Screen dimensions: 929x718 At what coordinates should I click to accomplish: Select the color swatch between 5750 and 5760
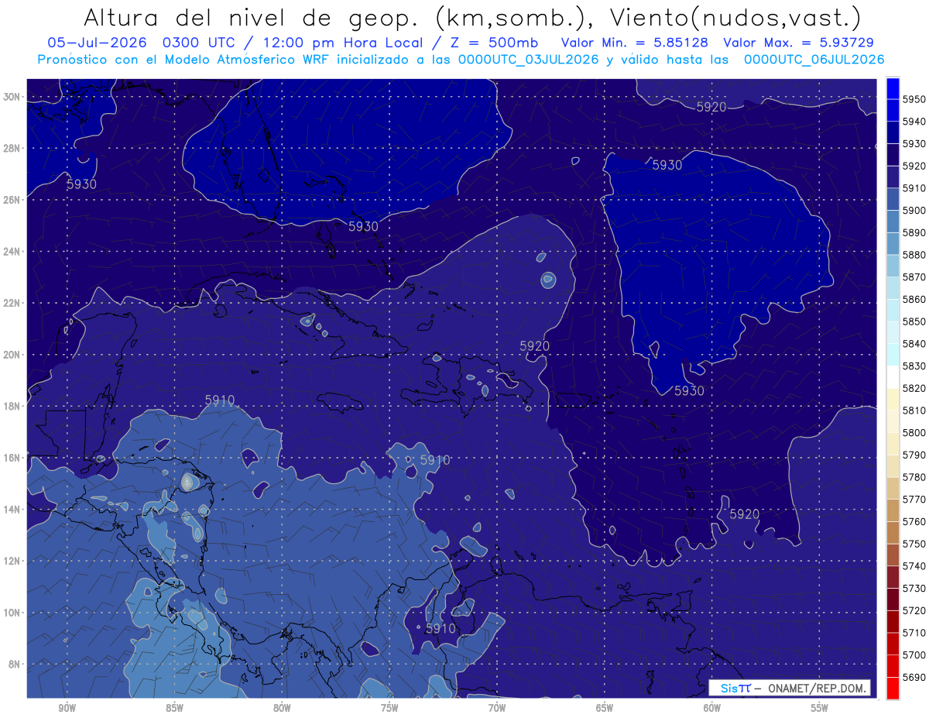(x=893, y=533)
